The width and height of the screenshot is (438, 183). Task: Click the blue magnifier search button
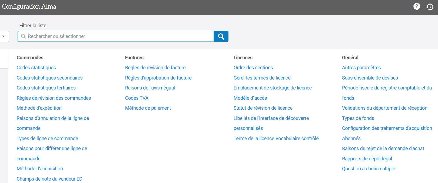coord(221,36)
